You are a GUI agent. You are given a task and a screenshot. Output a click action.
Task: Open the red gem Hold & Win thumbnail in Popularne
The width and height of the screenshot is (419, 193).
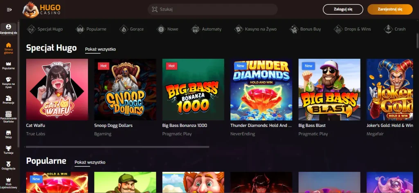[57, 182]
